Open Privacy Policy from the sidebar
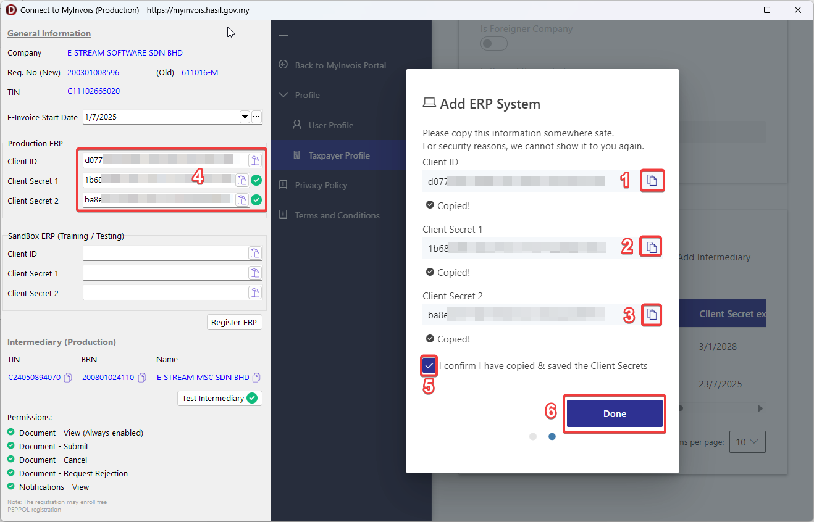This screenshot has width=814, height=522. point(321,185)
